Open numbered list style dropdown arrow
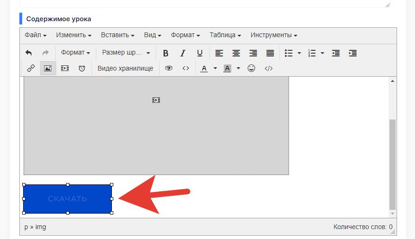The image size is (415, 239). point(322,53)
